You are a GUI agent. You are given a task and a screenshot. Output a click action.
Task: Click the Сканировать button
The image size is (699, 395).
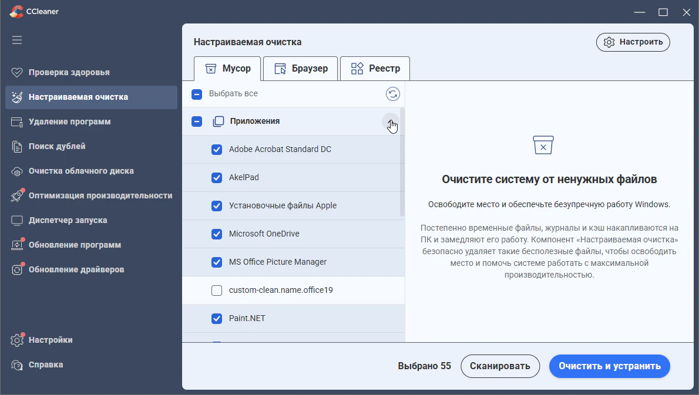click(x=500, y=366)
